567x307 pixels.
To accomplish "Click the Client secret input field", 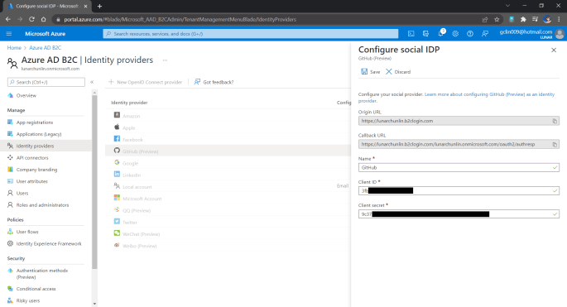I will [x=459, y=214].
